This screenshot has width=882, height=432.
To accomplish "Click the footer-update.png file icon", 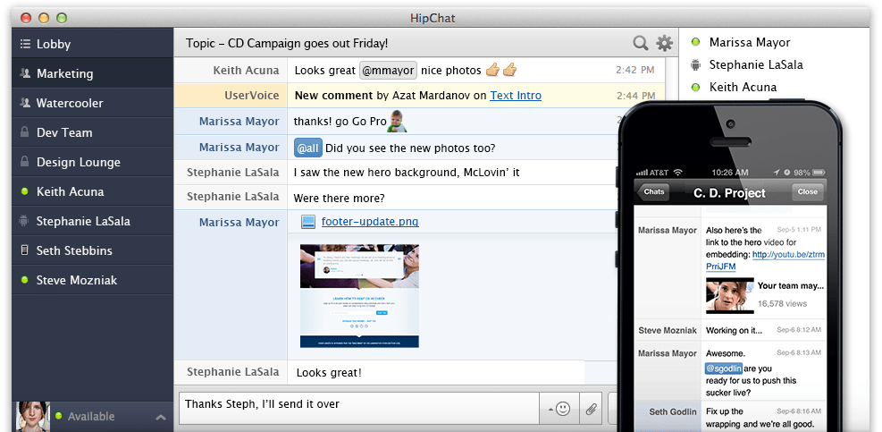I will point(307,222).
